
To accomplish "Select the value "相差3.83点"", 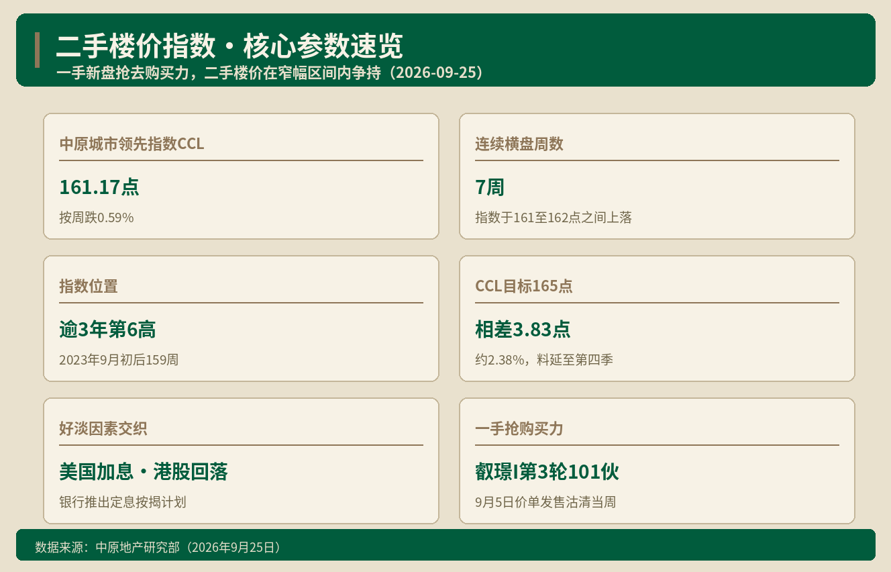I will (523, 329).
